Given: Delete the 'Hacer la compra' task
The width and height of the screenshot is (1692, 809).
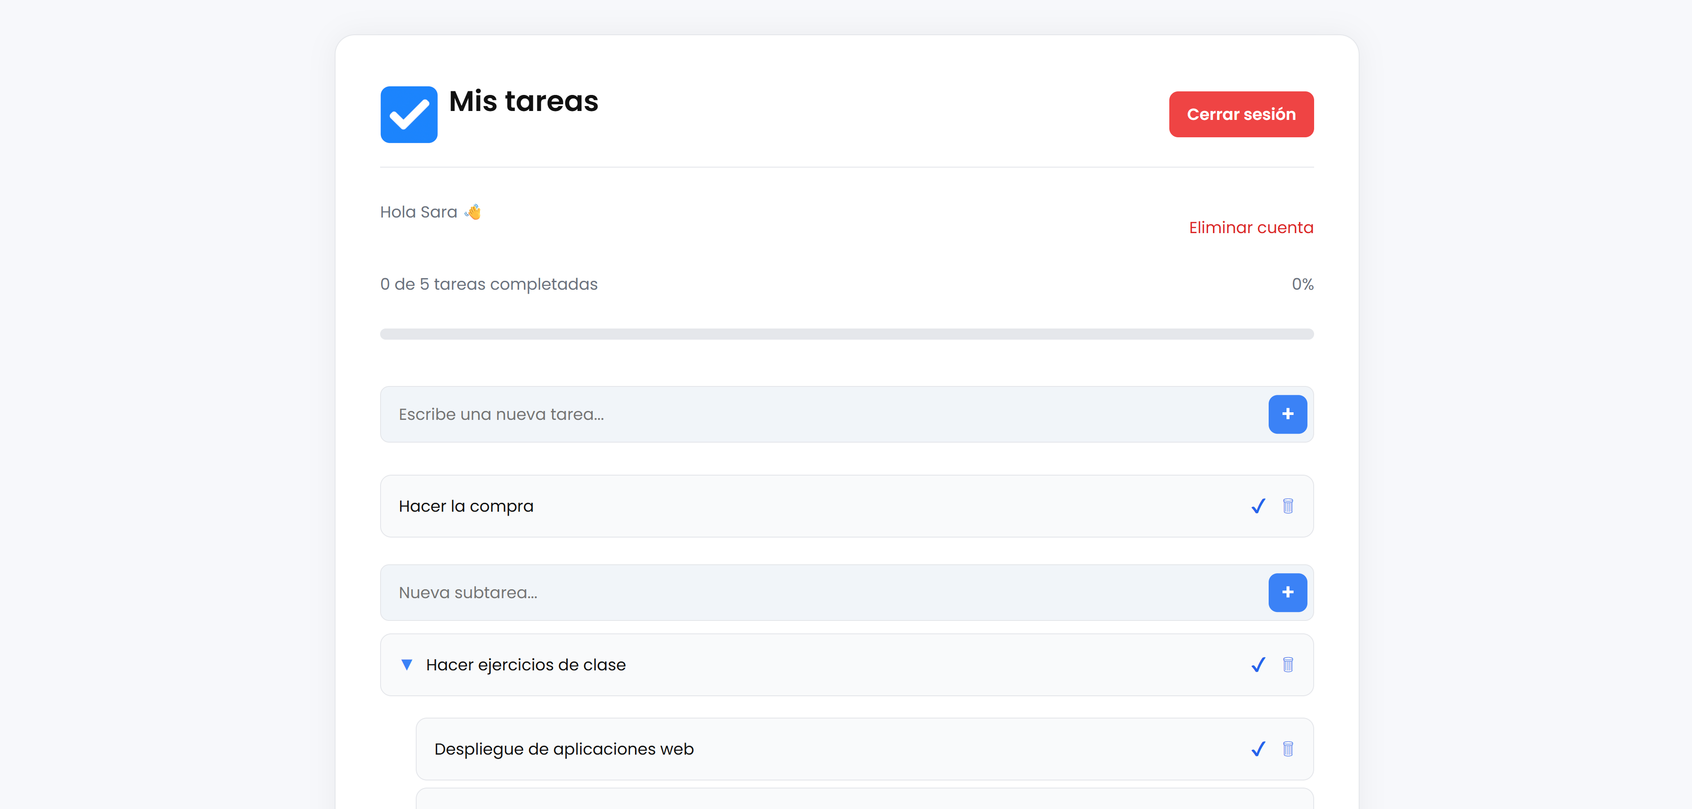Looking at the screenshot, I should click(1288, 506).
